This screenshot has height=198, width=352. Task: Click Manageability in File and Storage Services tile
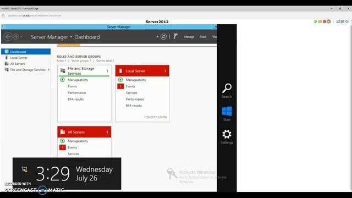(78, 80)
